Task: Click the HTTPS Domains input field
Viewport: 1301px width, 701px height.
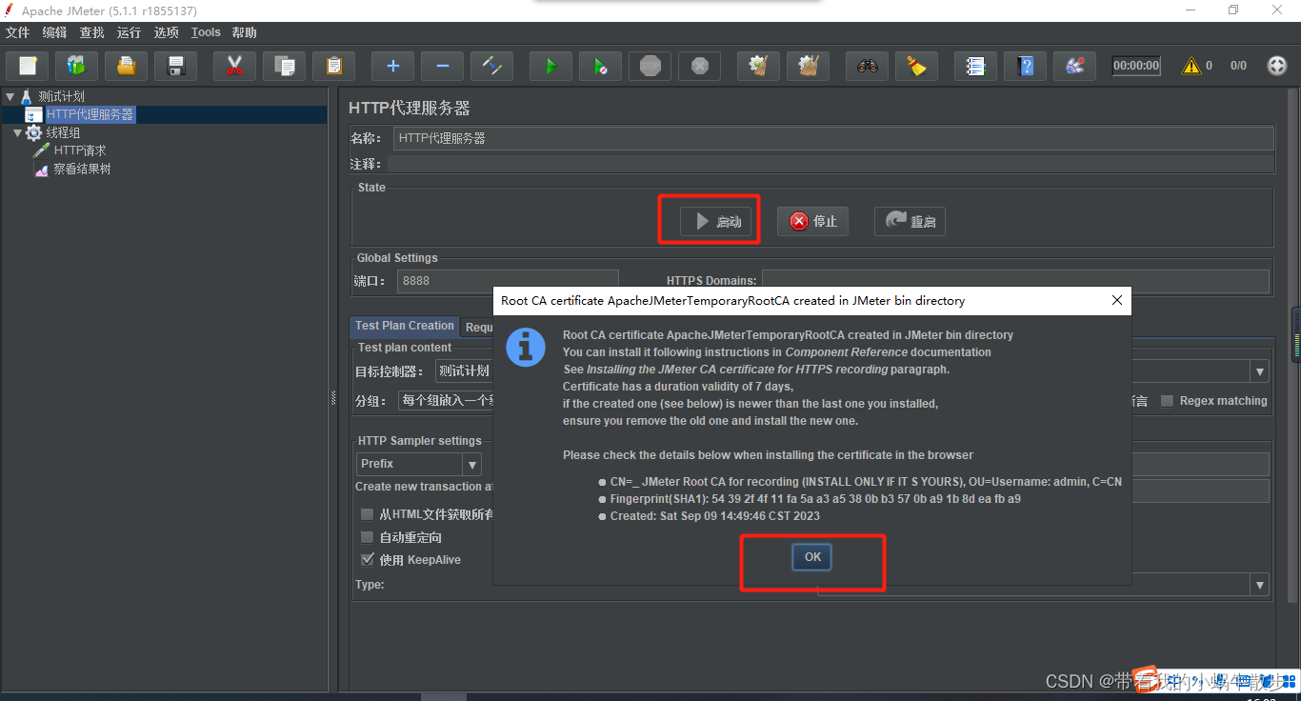Action: click(x=1015, y=281)
